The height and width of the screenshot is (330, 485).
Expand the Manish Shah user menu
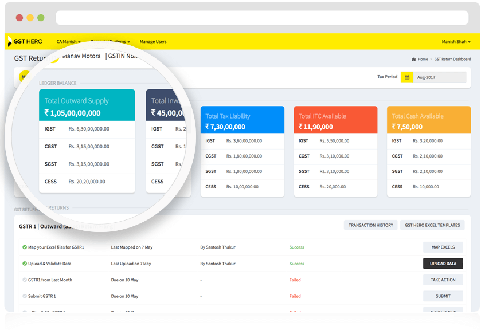pyautogui.click(x=456, y=41)
